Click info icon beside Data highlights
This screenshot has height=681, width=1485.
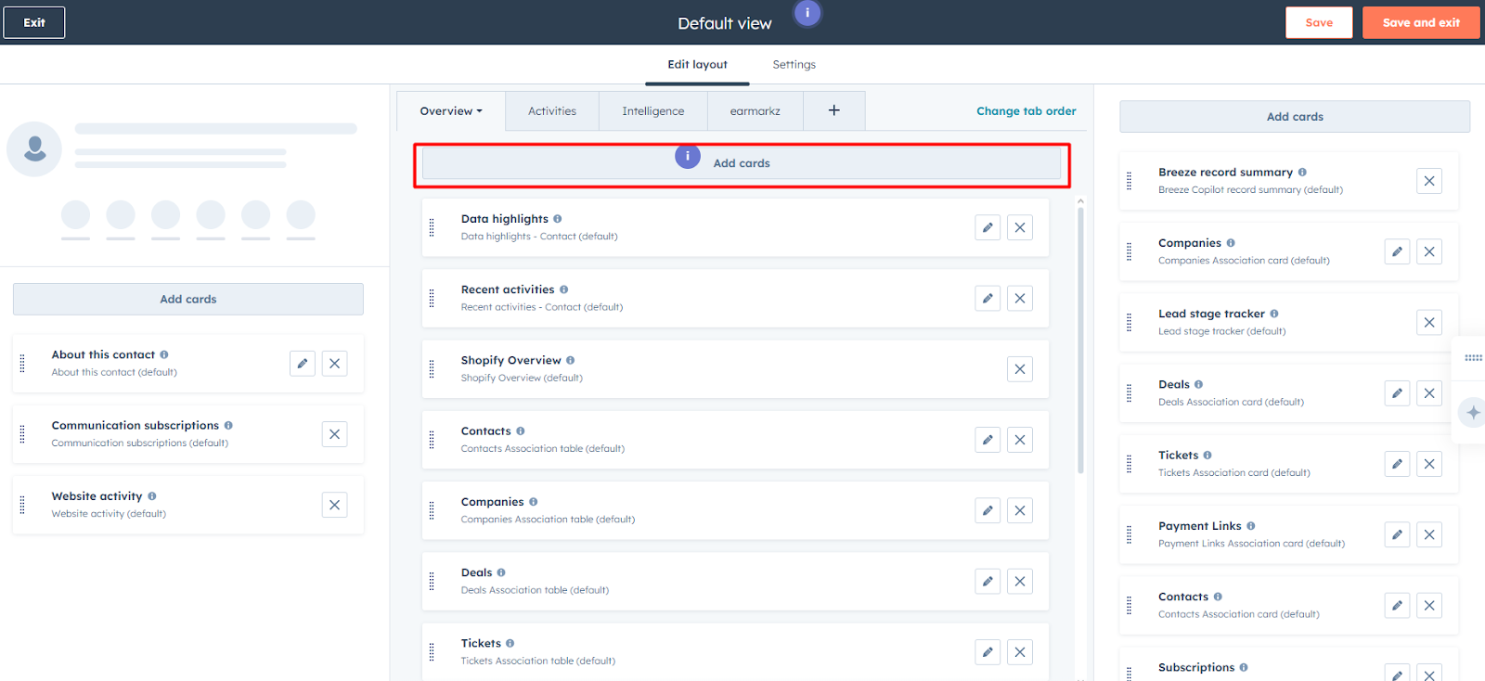[558, 219]
